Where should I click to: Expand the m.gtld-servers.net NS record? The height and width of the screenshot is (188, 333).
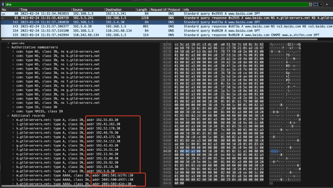(x=13, y=51)
